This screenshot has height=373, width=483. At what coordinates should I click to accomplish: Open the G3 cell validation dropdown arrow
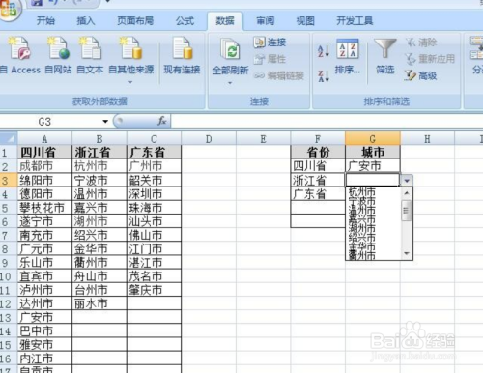[x=407, y=181]
